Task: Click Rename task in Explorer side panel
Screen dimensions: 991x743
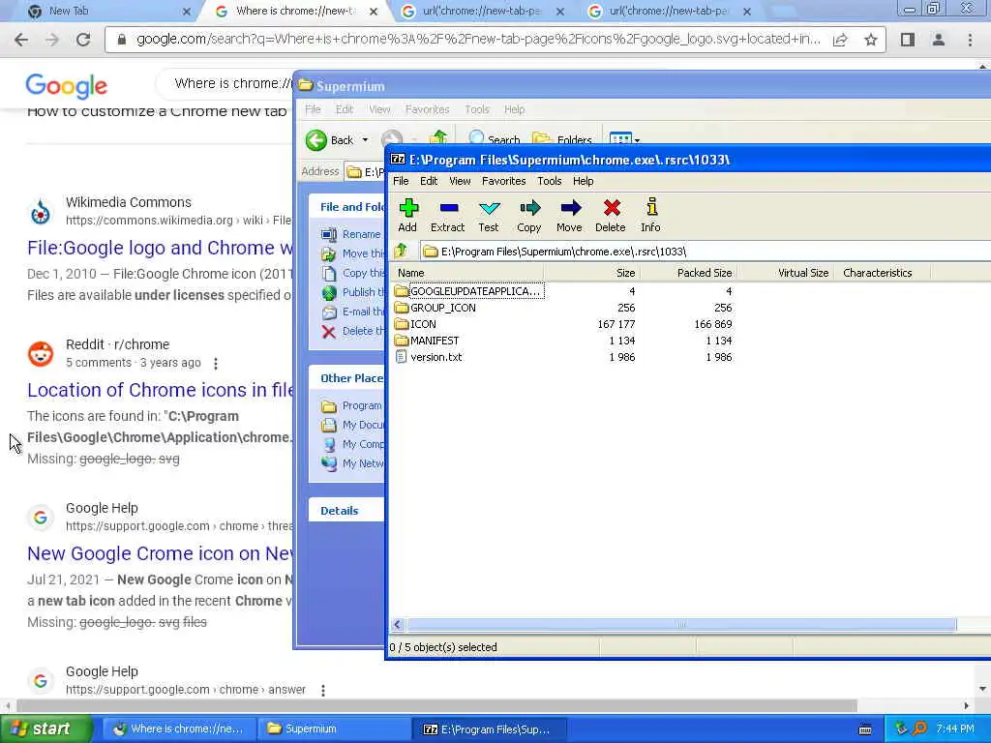Action: (351, 234)
